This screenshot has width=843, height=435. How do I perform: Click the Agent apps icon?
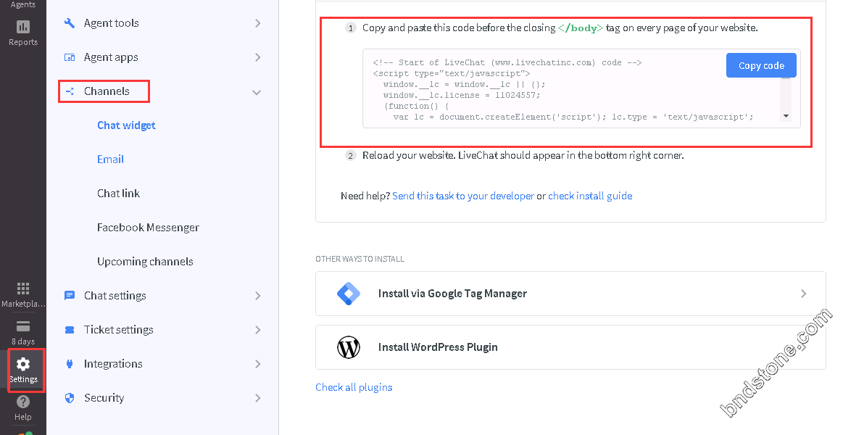(x=70, y=57)
